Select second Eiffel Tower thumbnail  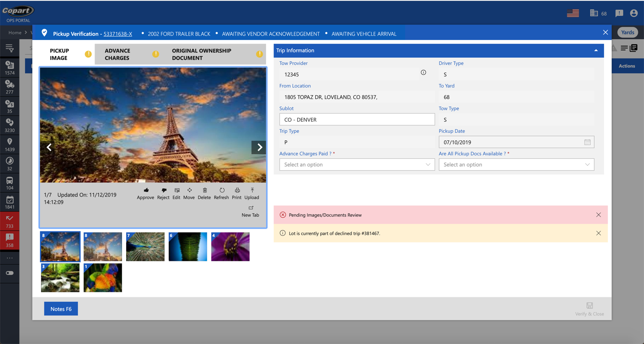102,247
